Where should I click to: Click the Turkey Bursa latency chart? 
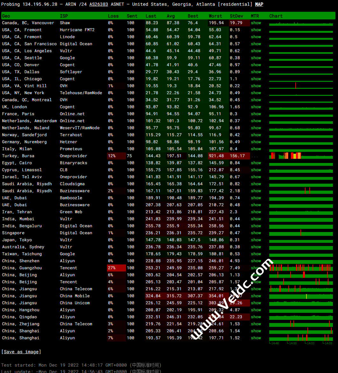[301, 156]
